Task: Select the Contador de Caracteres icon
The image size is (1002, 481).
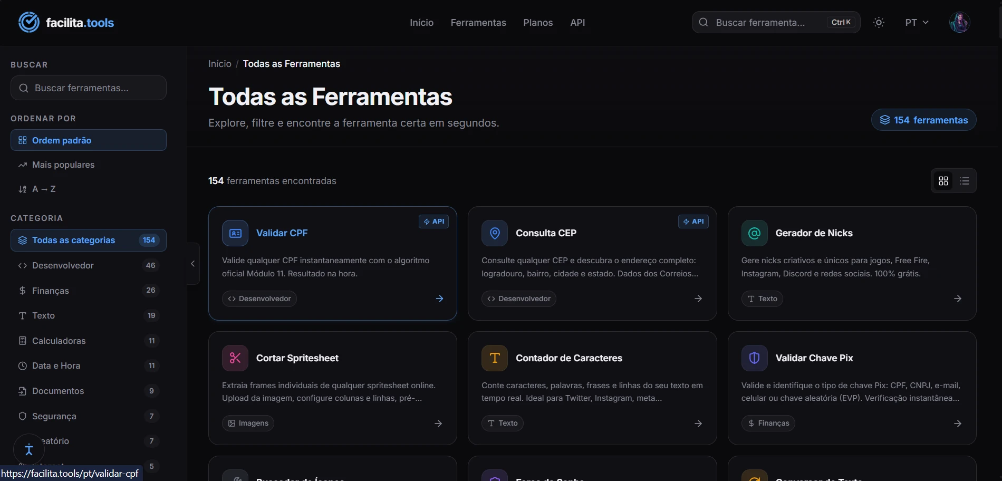Action: point(494,358)
